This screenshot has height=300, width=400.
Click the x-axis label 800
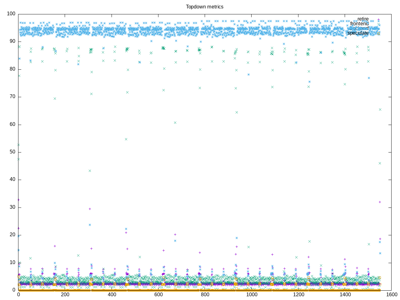tap(205, 295)
